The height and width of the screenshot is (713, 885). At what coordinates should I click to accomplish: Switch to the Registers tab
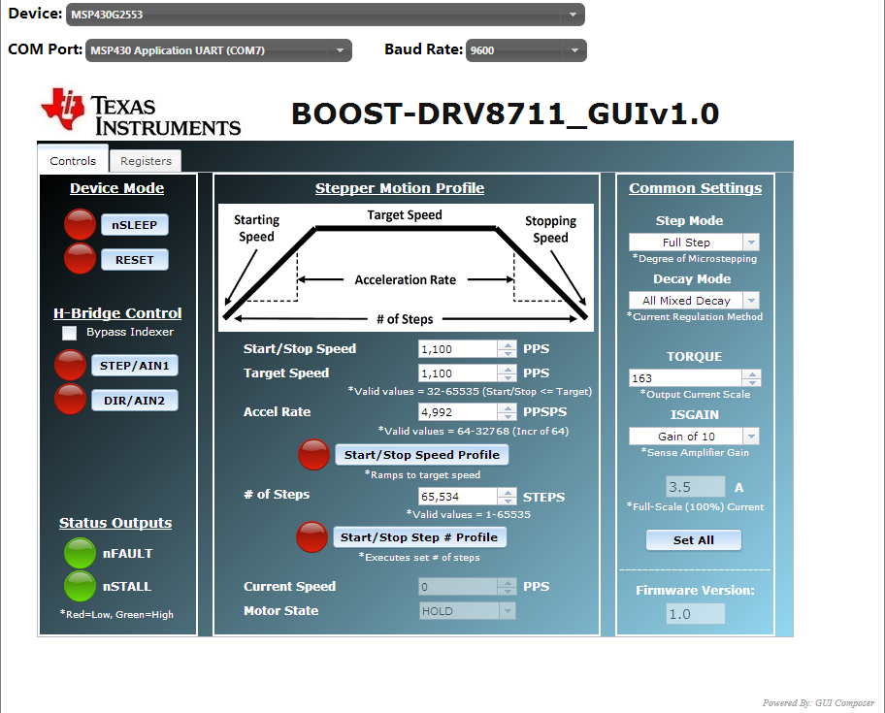146,161
